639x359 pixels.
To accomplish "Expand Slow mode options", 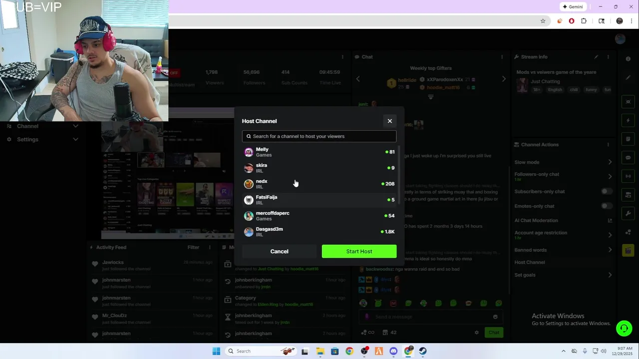I will [x=610, y=162].
